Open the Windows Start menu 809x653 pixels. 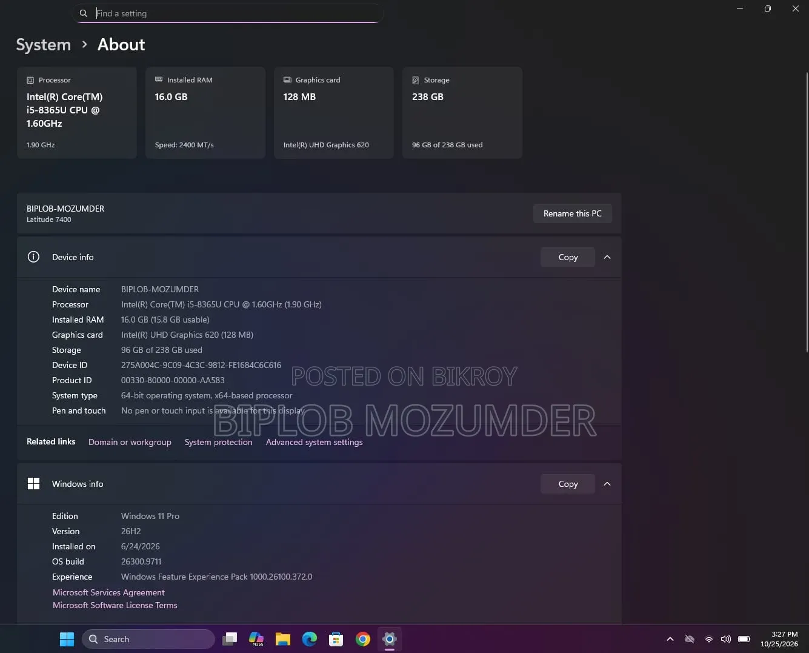coord(67,639)
